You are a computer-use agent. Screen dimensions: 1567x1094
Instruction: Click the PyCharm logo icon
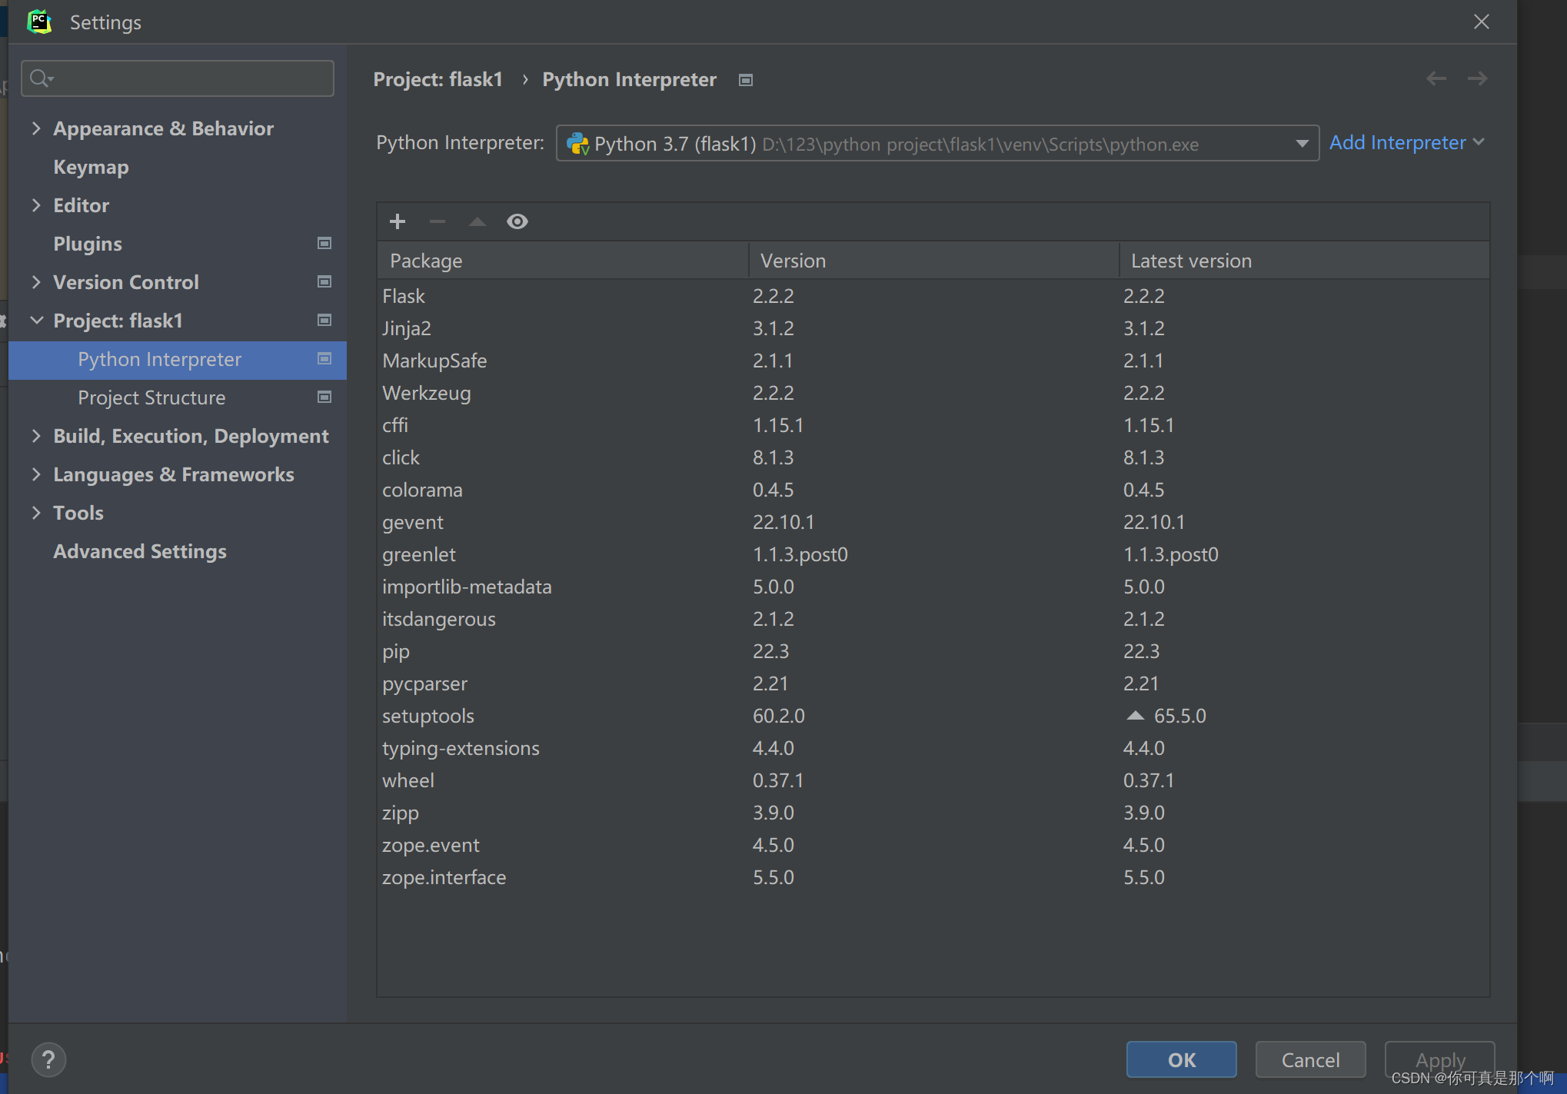point(38,22)
